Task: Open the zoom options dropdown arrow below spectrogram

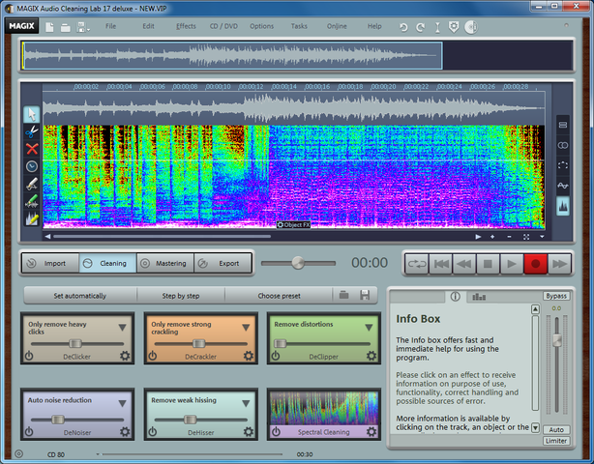Action: click(x=542, y=237)
